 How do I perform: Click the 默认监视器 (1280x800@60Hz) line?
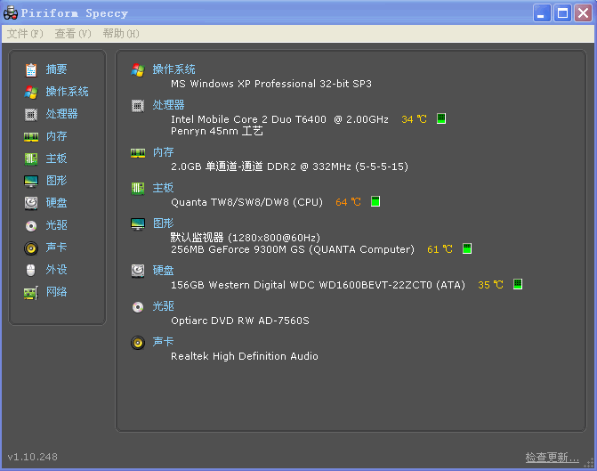point(246,238)
